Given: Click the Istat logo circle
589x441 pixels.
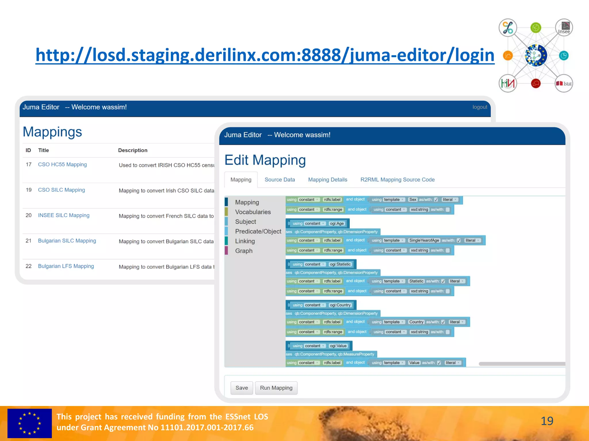Looking at the screenshot, I should (564, 83).
